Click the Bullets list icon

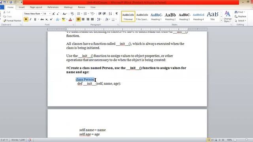coord(78,13)
